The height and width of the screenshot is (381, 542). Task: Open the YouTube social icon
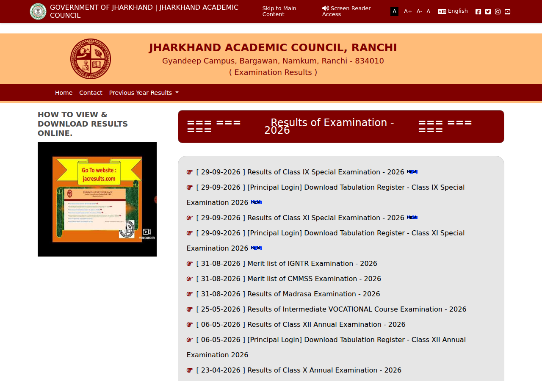507,11
